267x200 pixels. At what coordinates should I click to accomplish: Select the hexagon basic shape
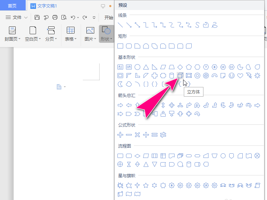click(197, 67)
